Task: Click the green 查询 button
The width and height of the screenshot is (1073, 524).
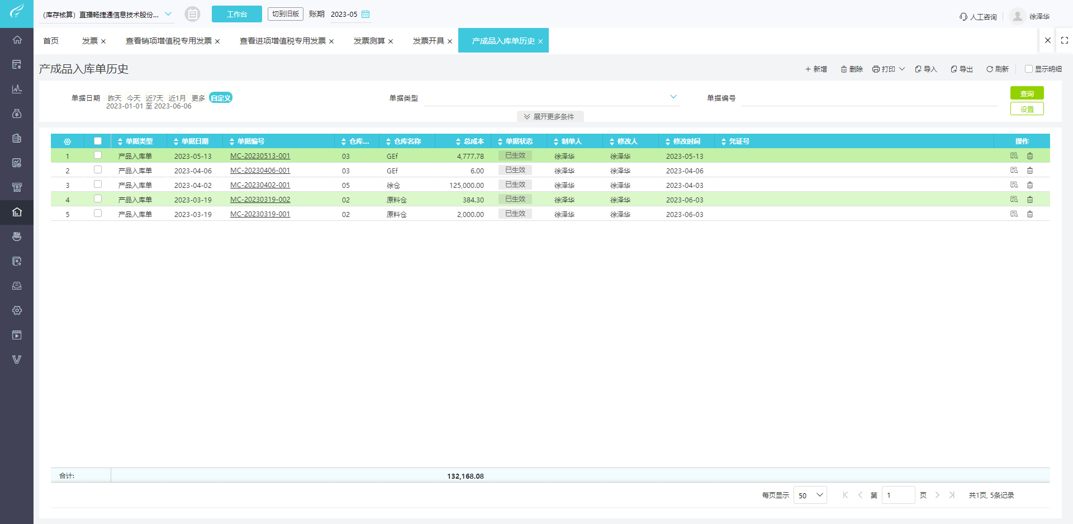Action: point(1027,93)
